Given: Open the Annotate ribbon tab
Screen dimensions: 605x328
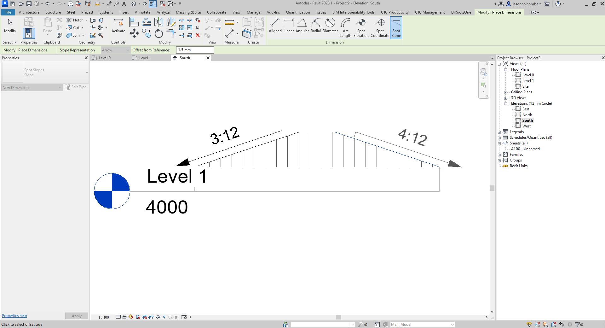Looking at the screenshot, I should tap(142, 12).
